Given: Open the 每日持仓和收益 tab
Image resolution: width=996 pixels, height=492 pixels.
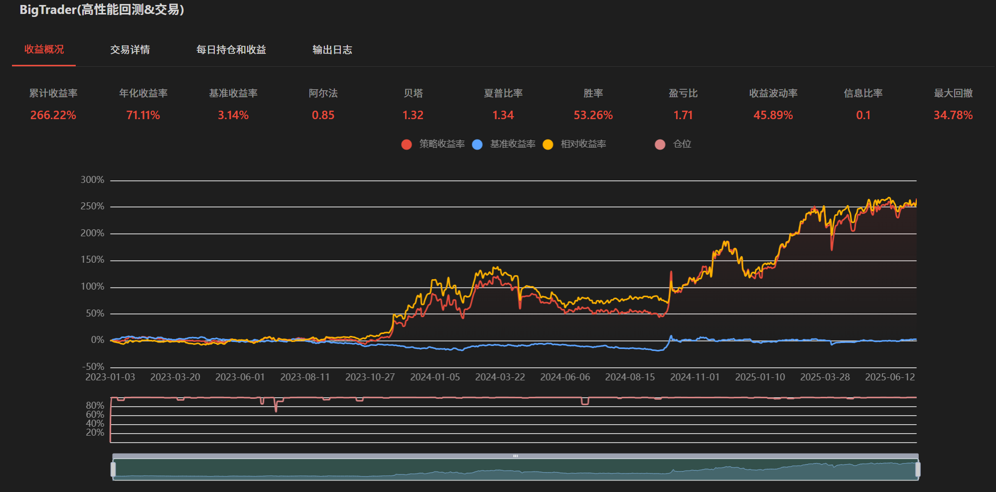Looking at the screenshot, I should (x=231, y=50).
